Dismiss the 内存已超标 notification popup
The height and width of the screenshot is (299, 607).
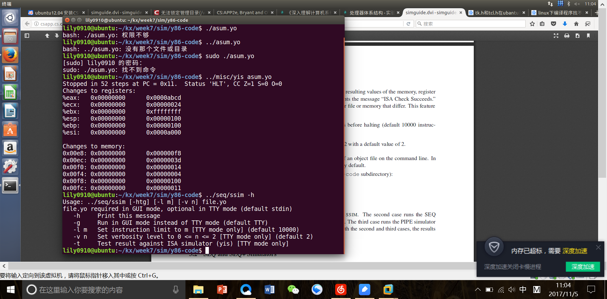(598, 248)
